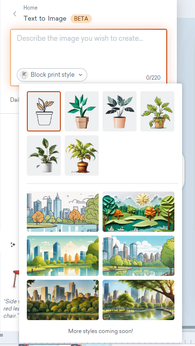Select the brown clay pot plant style
Screen dimensions: 195x346
tap(82, 155)
